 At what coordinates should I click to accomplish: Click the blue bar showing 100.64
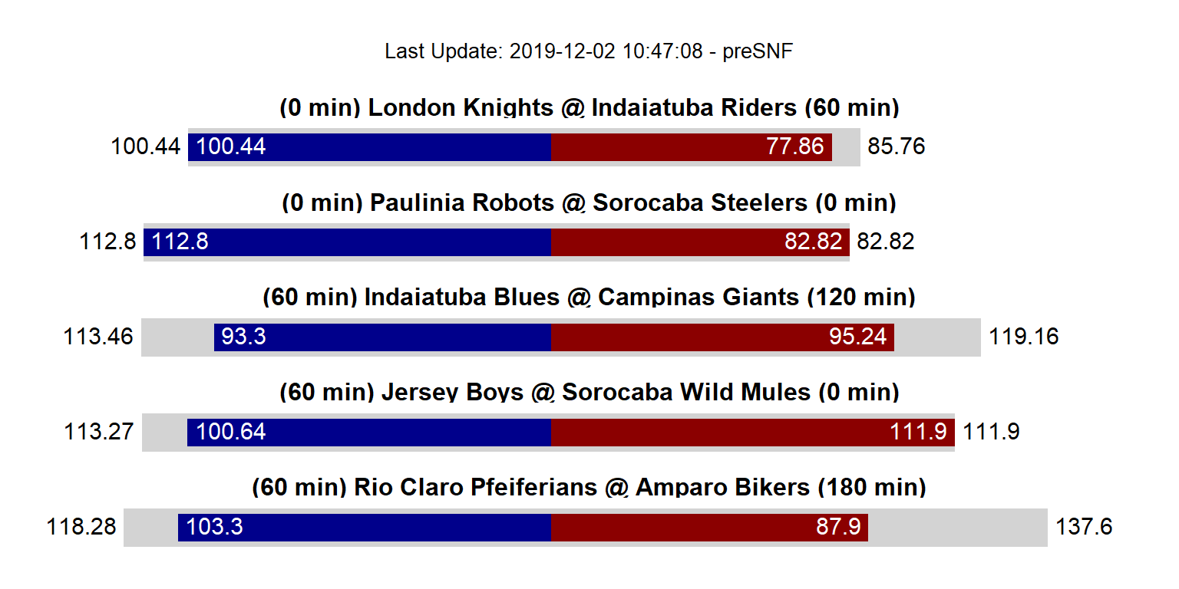point(369,432)
